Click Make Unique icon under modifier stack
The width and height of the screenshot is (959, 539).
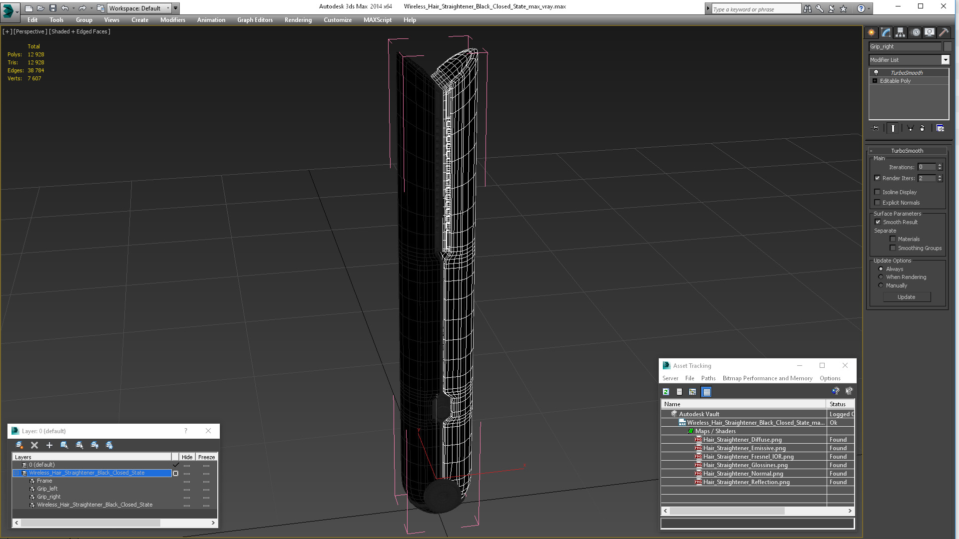point(910,128)
